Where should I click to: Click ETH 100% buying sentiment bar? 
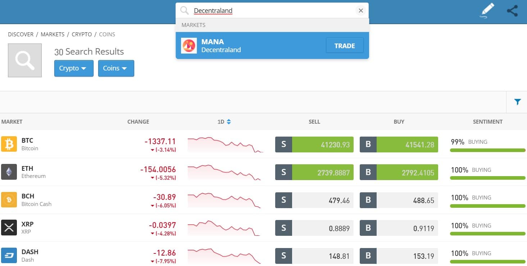tap(488, 178)
